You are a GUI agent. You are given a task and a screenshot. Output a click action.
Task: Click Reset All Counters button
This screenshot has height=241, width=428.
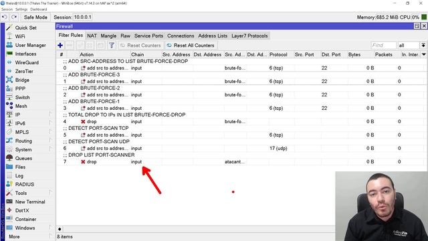pyautogui.click(x=191, y=46)
